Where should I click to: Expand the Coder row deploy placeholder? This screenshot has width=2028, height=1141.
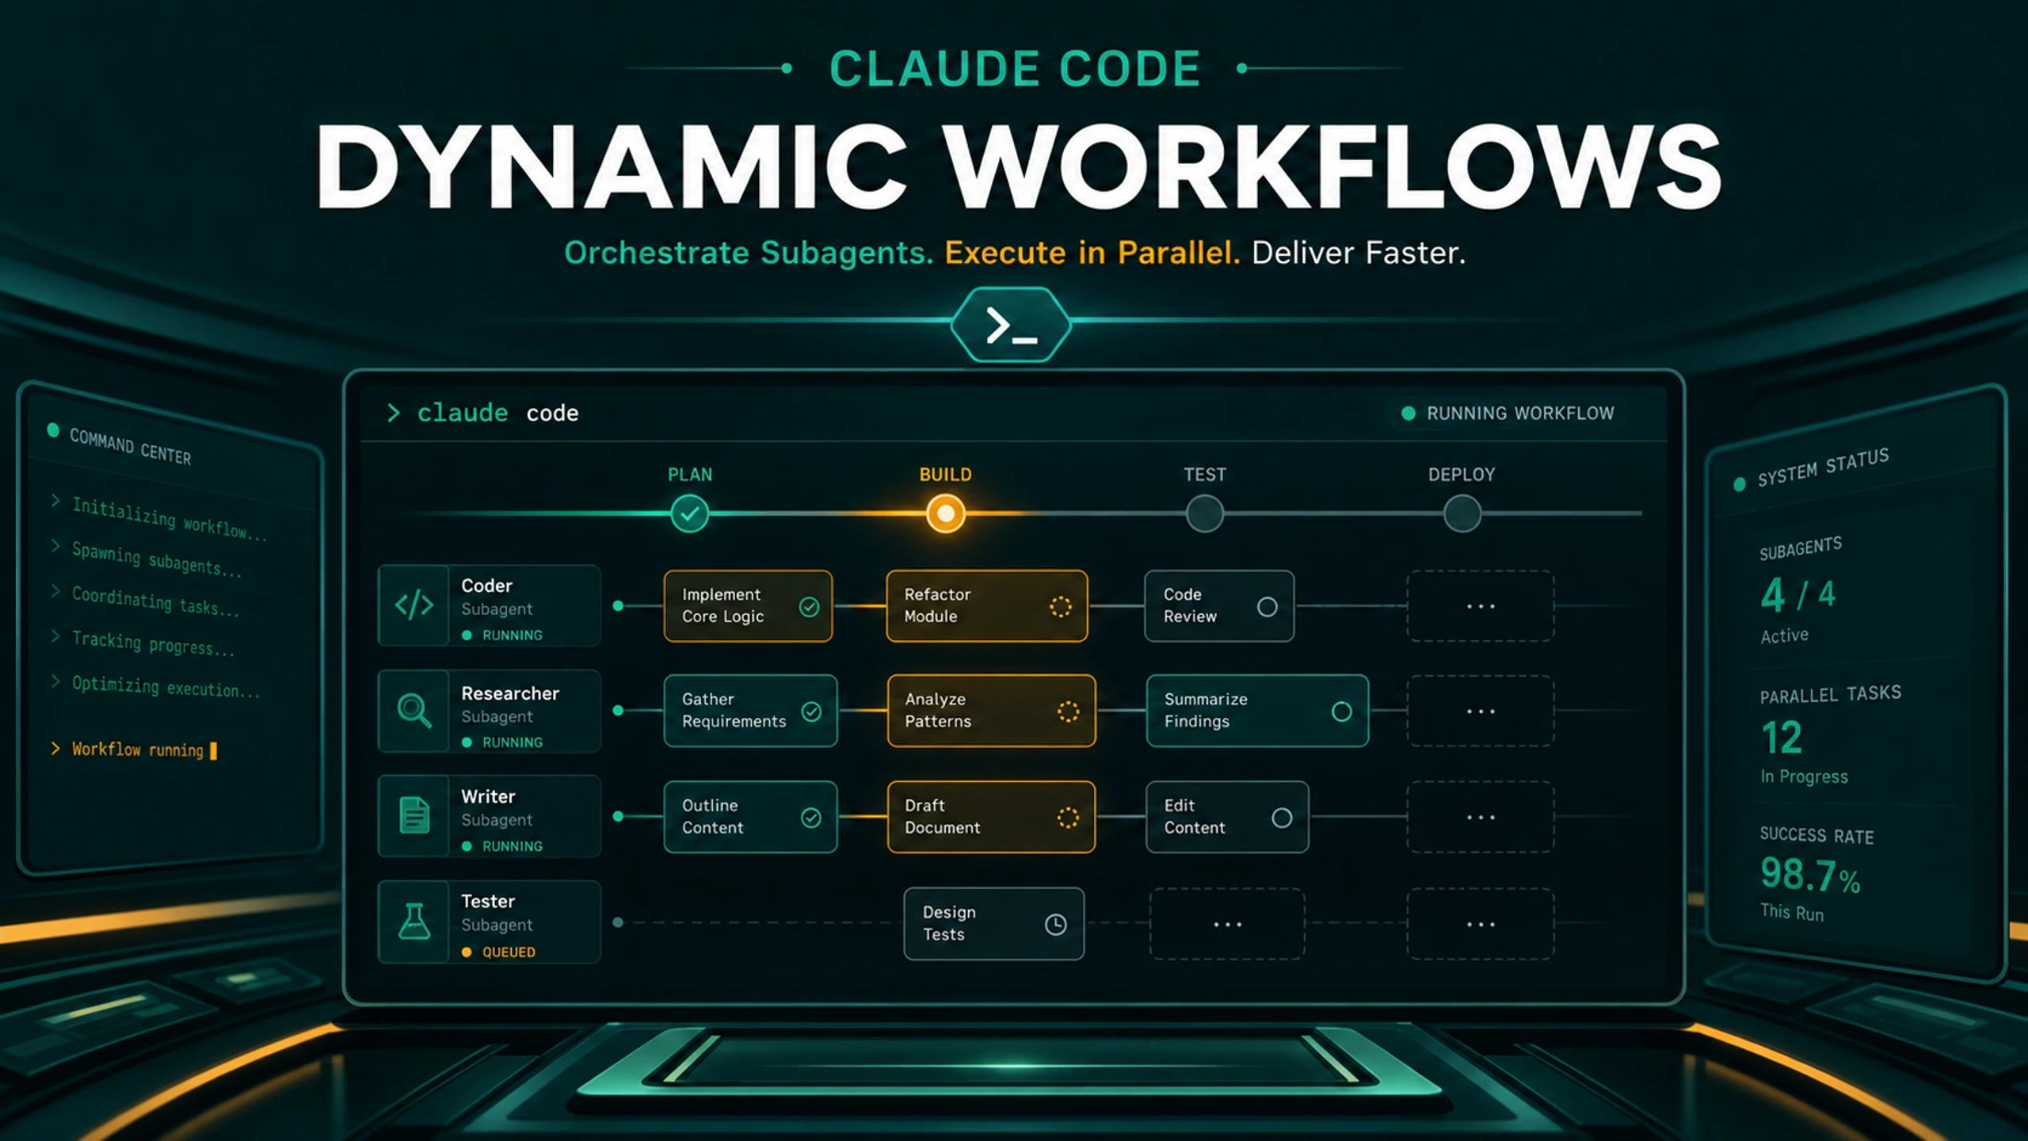pos(1481,606)
